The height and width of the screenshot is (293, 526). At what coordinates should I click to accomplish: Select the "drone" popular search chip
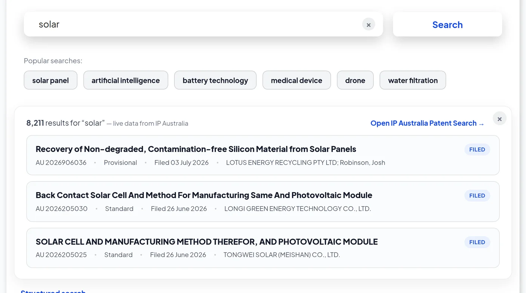[x=355, y=80]
